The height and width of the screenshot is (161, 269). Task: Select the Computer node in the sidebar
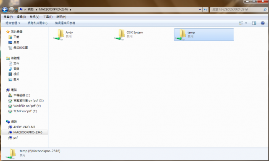[11, 90]
